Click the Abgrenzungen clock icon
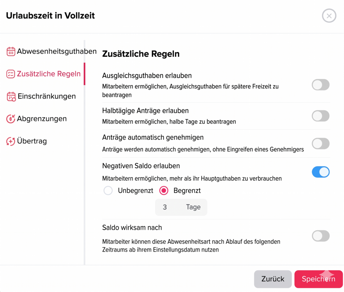Screen dimensions: 344x292 [10, 119]
